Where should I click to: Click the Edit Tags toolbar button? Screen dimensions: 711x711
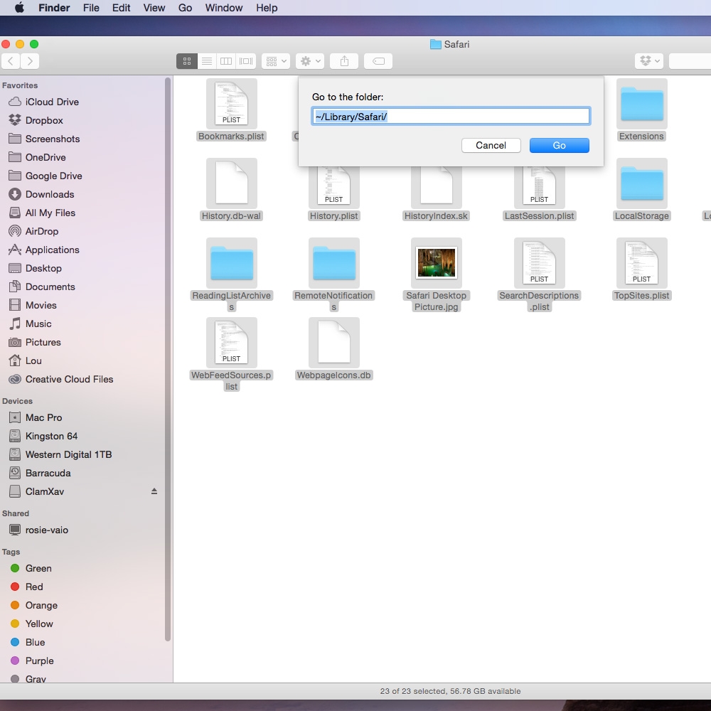(x=378, y=61)
